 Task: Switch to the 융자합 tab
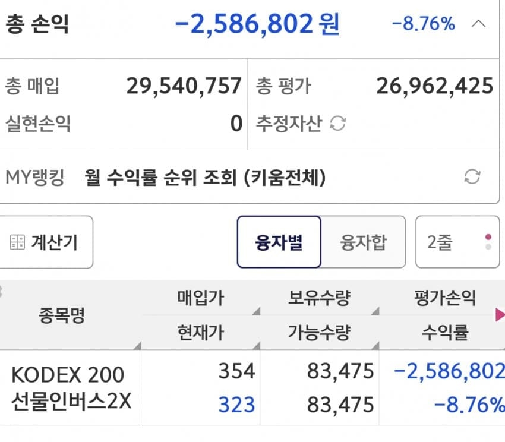coord(363,242)
